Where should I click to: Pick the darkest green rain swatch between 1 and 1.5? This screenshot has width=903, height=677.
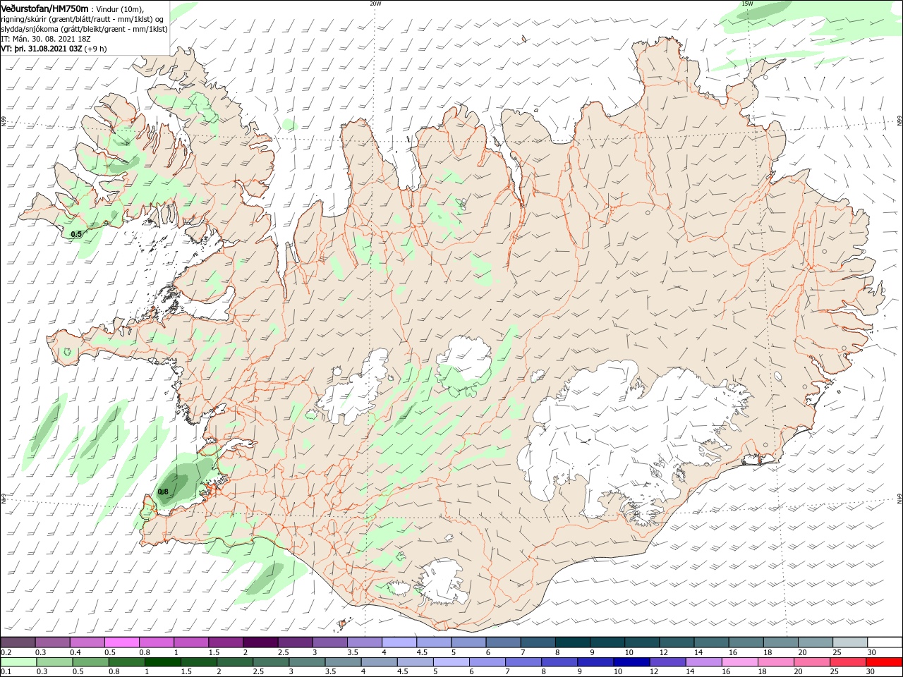(162, 662)
